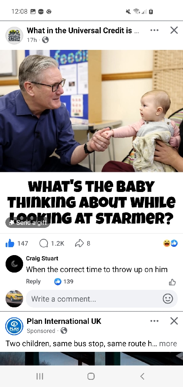
Task: View the 139 likes on the comment
Action: [x=64, y=281]
